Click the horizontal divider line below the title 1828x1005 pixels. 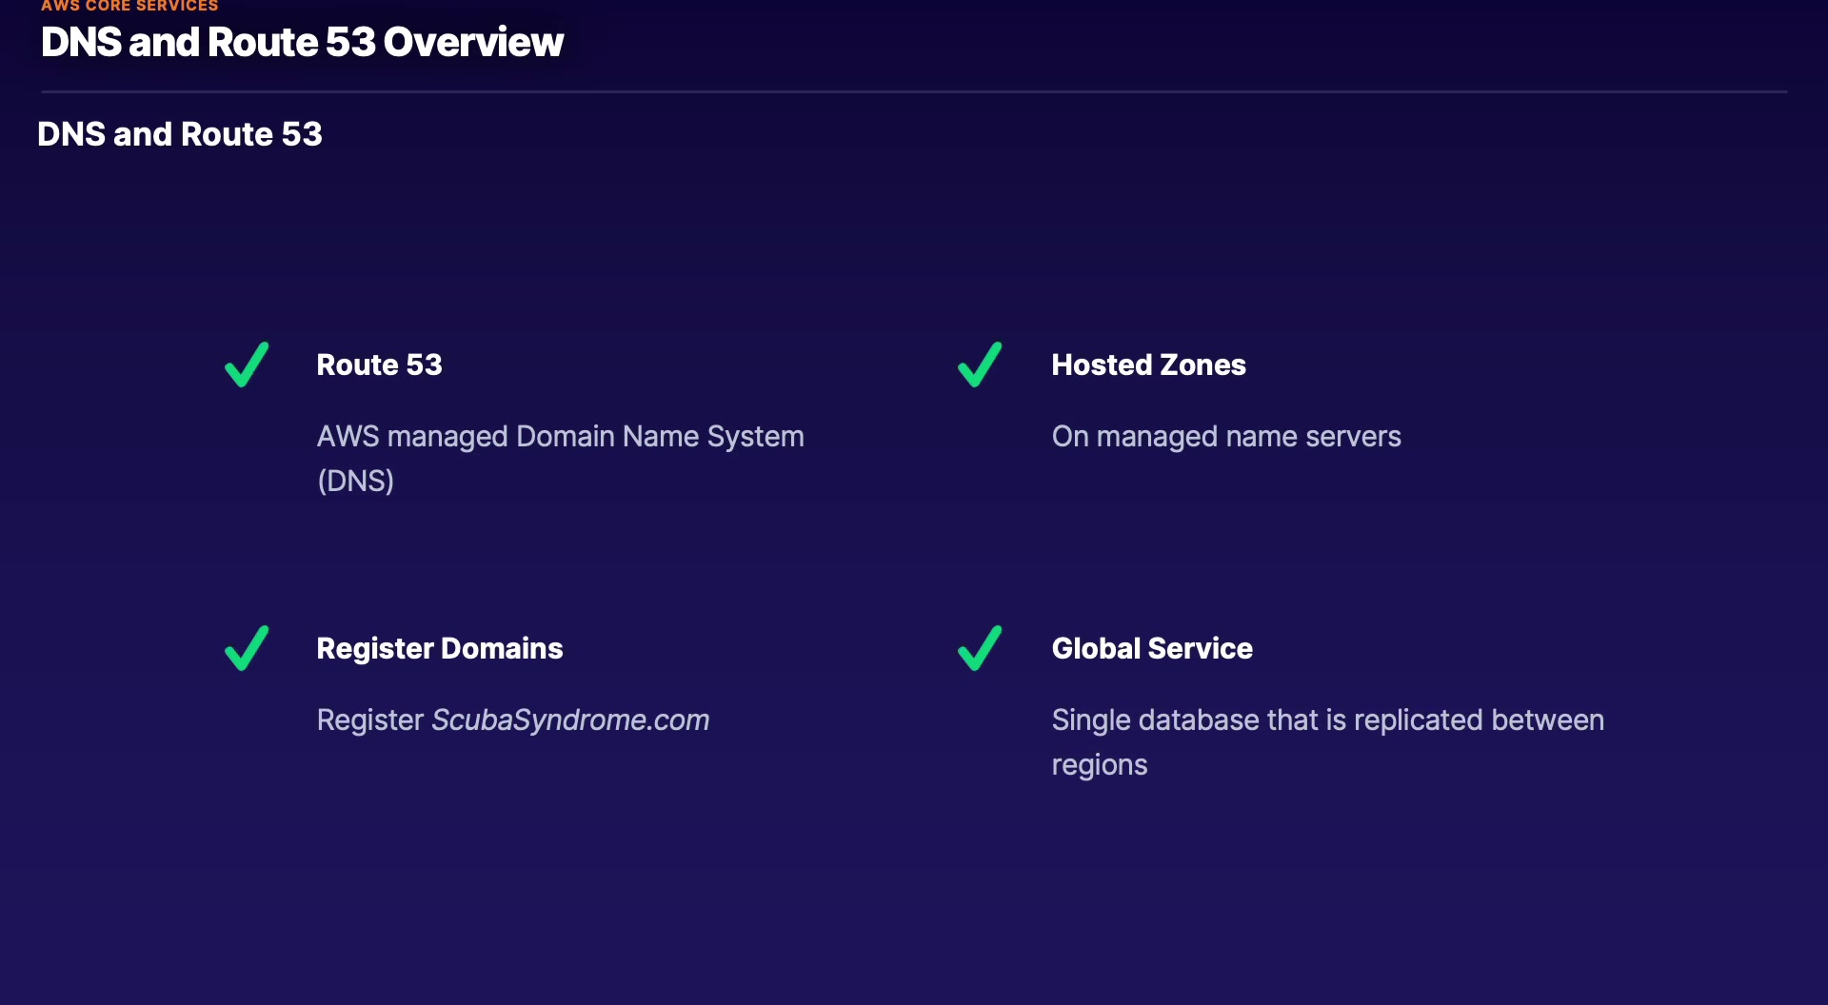(914, 91)
